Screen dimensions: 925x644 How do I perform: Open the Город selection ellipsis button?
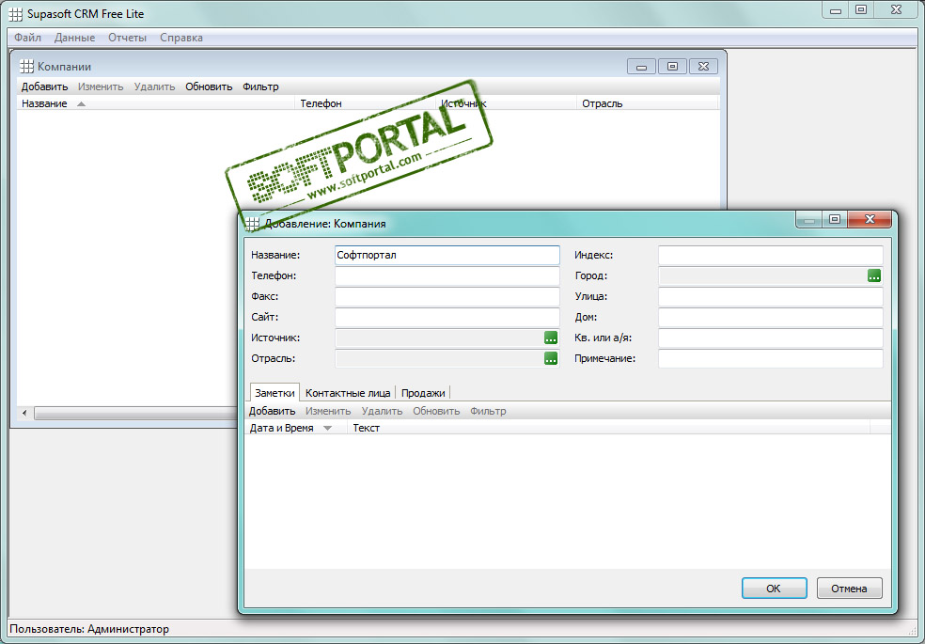coord(873,275)
